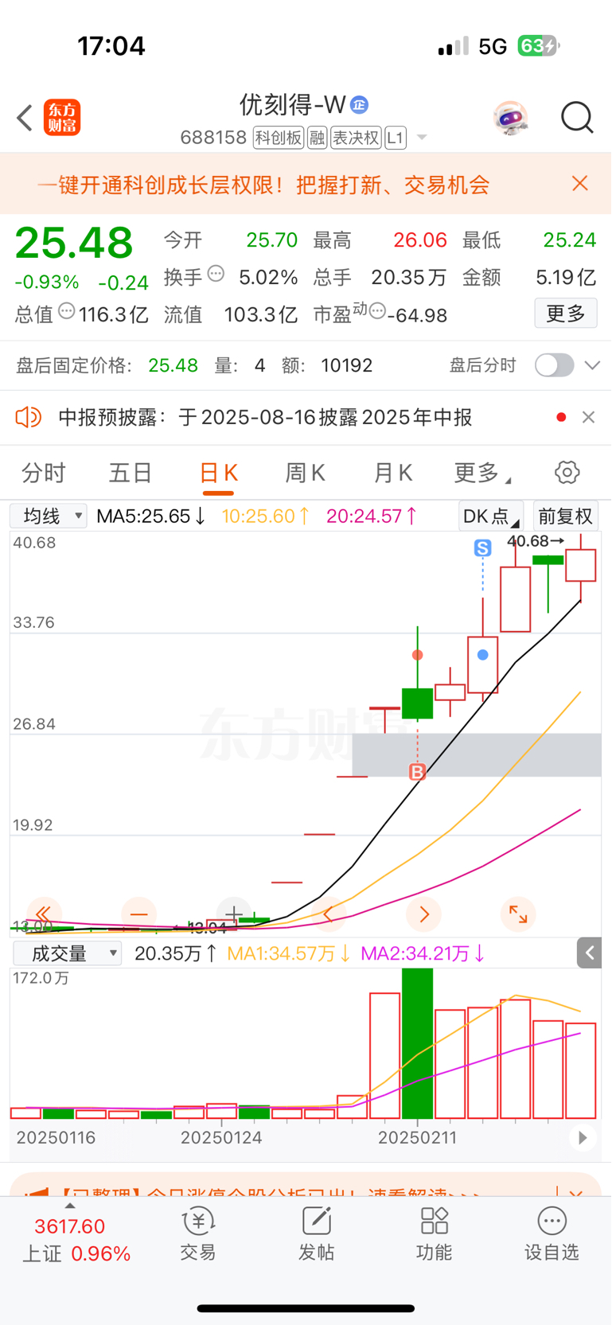This screenshot has width=612, height=1325.
Task: Tap the MA5:25.65 indicator value
Action: pos(151,516)
